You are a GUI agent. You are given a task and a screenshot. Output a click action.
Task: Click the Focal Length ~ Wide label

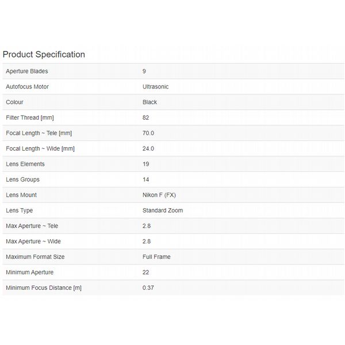tap(40, 148)
